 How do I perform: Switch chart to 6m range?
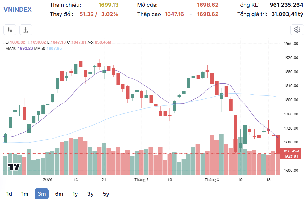tap(59, 194)
